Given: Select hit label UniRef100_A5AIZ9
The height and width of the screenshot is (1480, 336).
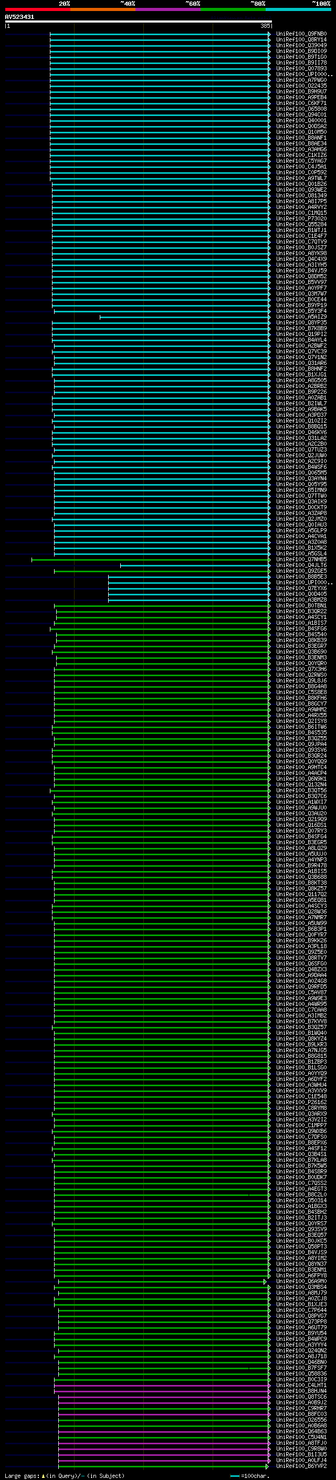Looking at the screenshot, I should [x=301, y=317].
